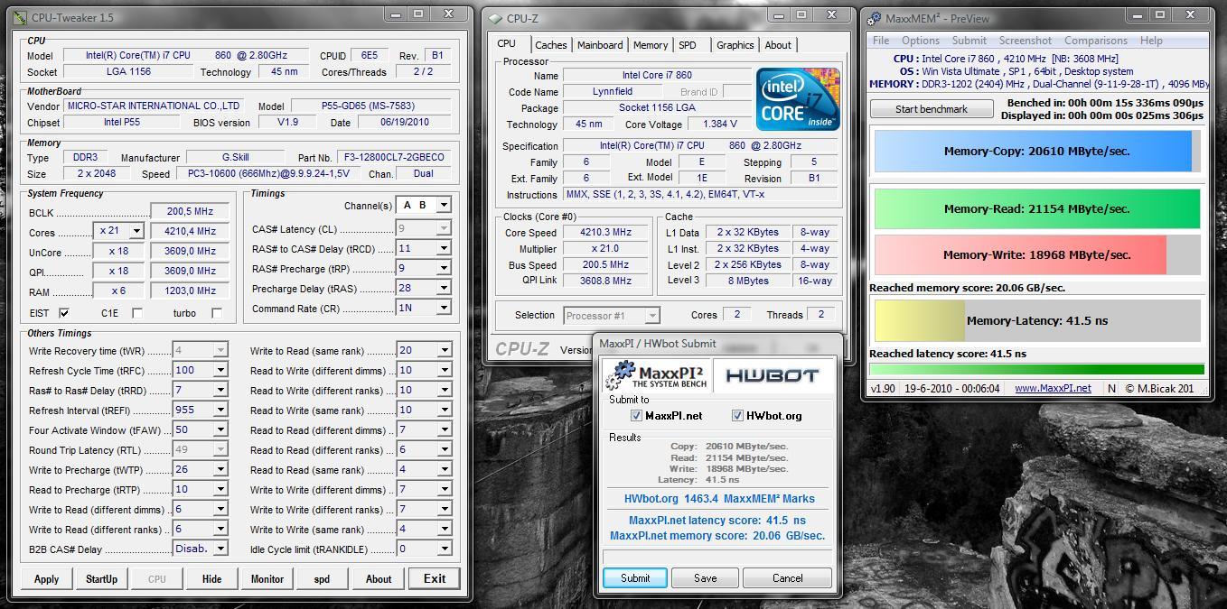Open the B2B CAS# Delay dropdown
1227x609 pixels.
[220, 549]
